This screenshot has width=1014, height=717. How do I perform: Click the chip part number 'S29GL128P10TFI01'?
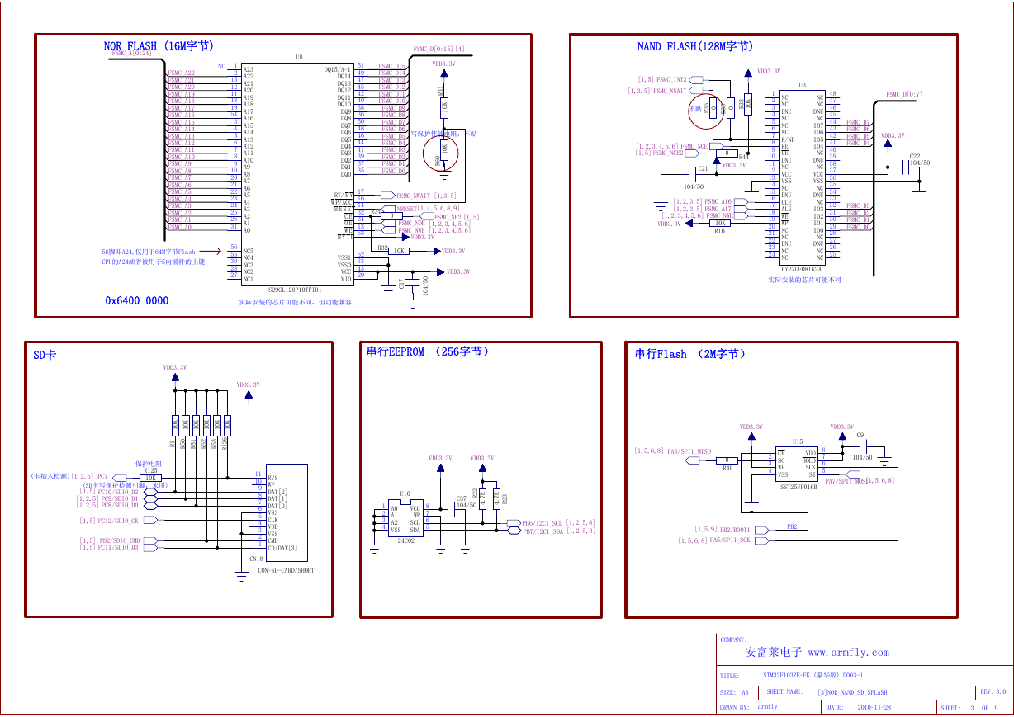tap(295, 290)
